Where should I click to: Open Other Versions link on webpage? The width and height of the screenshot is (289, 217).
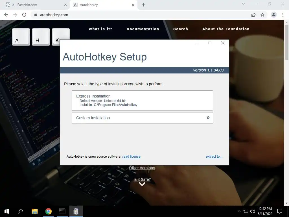(142, 168)
